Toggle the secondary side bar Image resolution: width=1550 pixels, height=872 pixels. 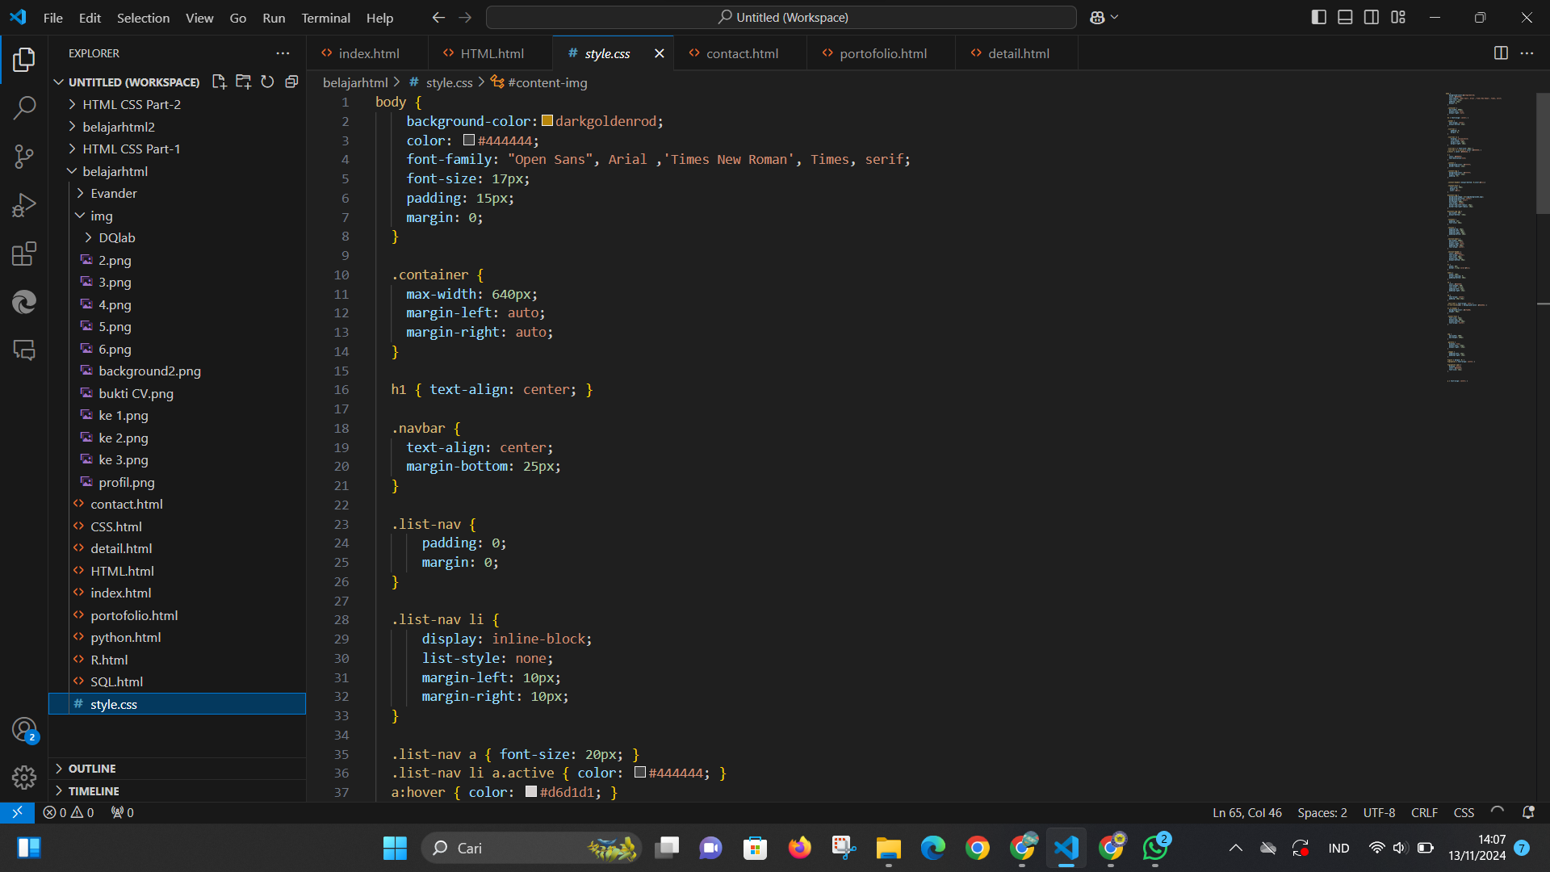[x=1372, y=17]
